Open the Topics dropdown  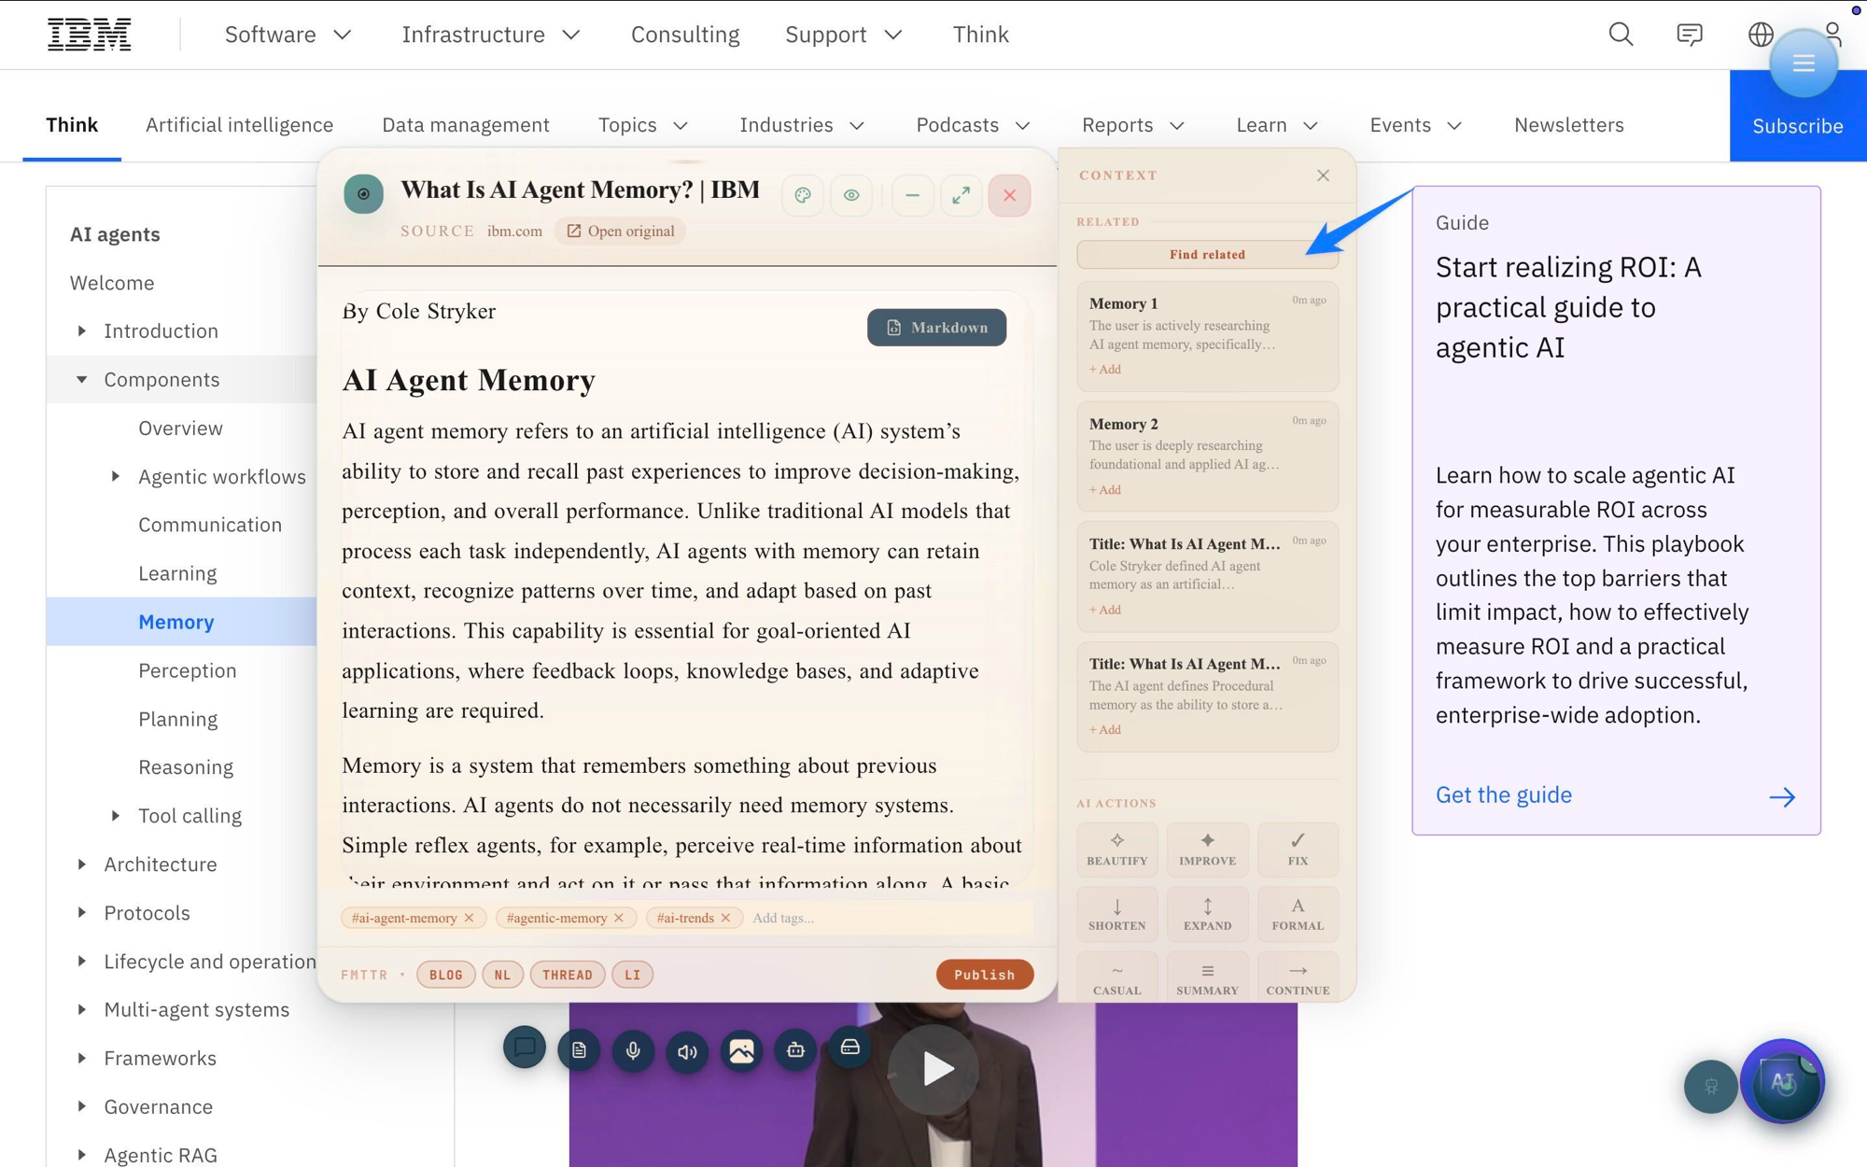642,125
